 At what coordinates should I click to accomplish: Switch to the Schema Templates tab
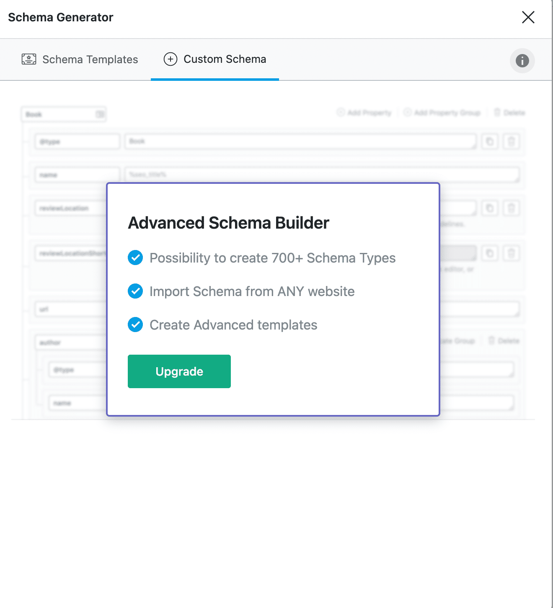tap(80, 59)
